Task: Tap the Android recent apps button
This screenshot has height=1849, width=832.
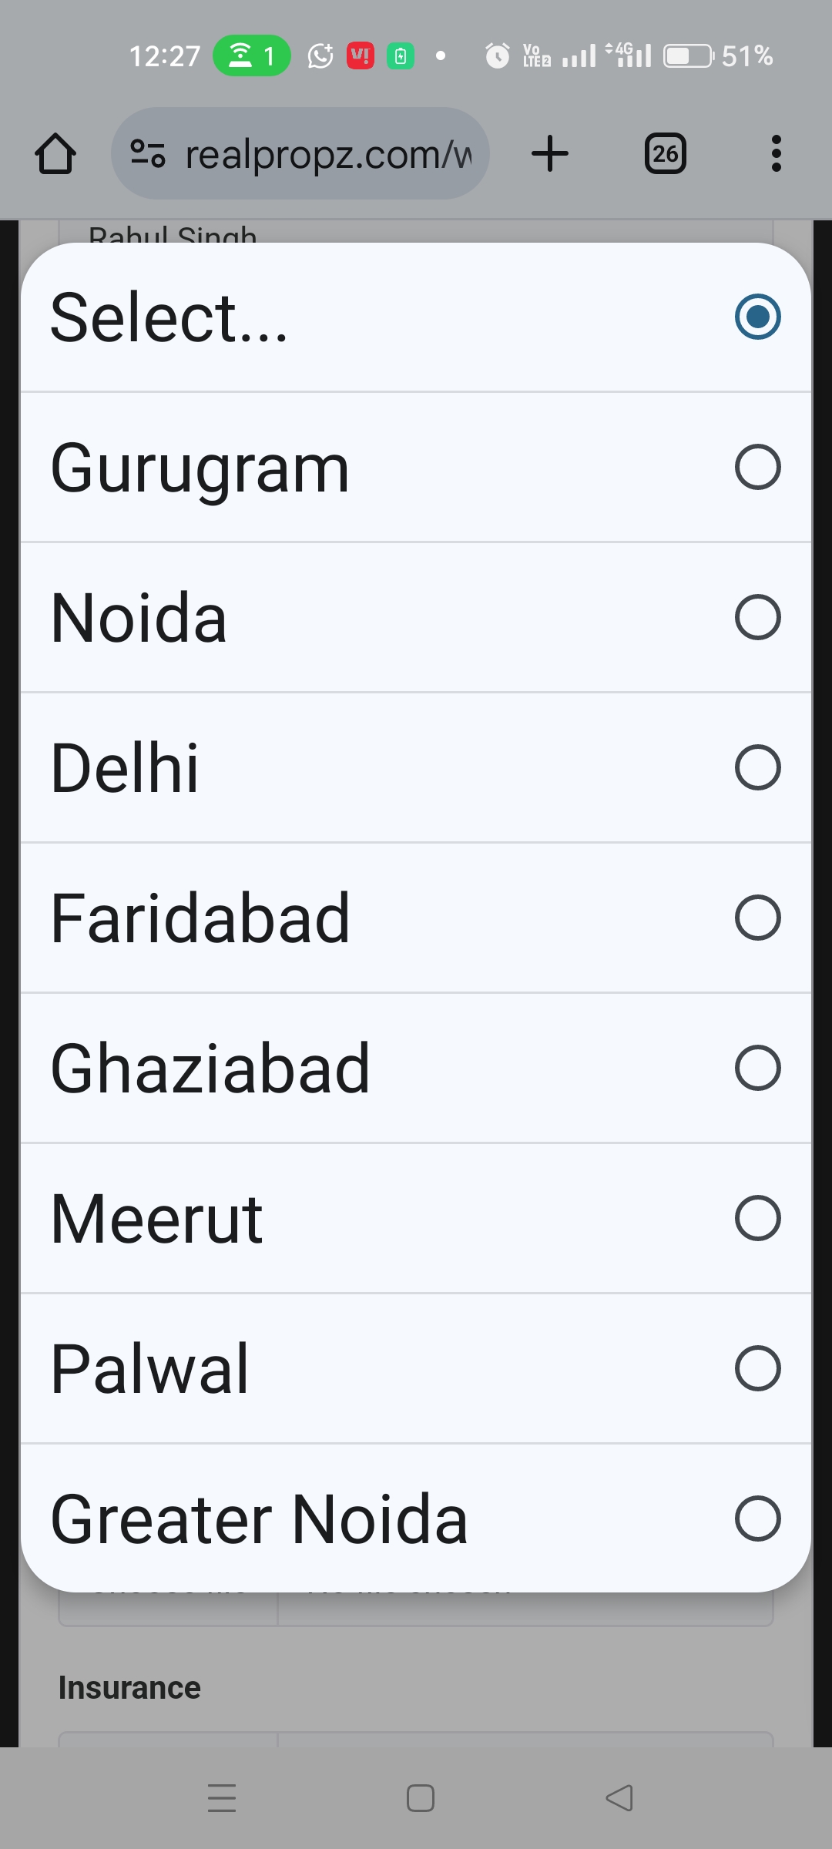Action: pos(222,1798)
